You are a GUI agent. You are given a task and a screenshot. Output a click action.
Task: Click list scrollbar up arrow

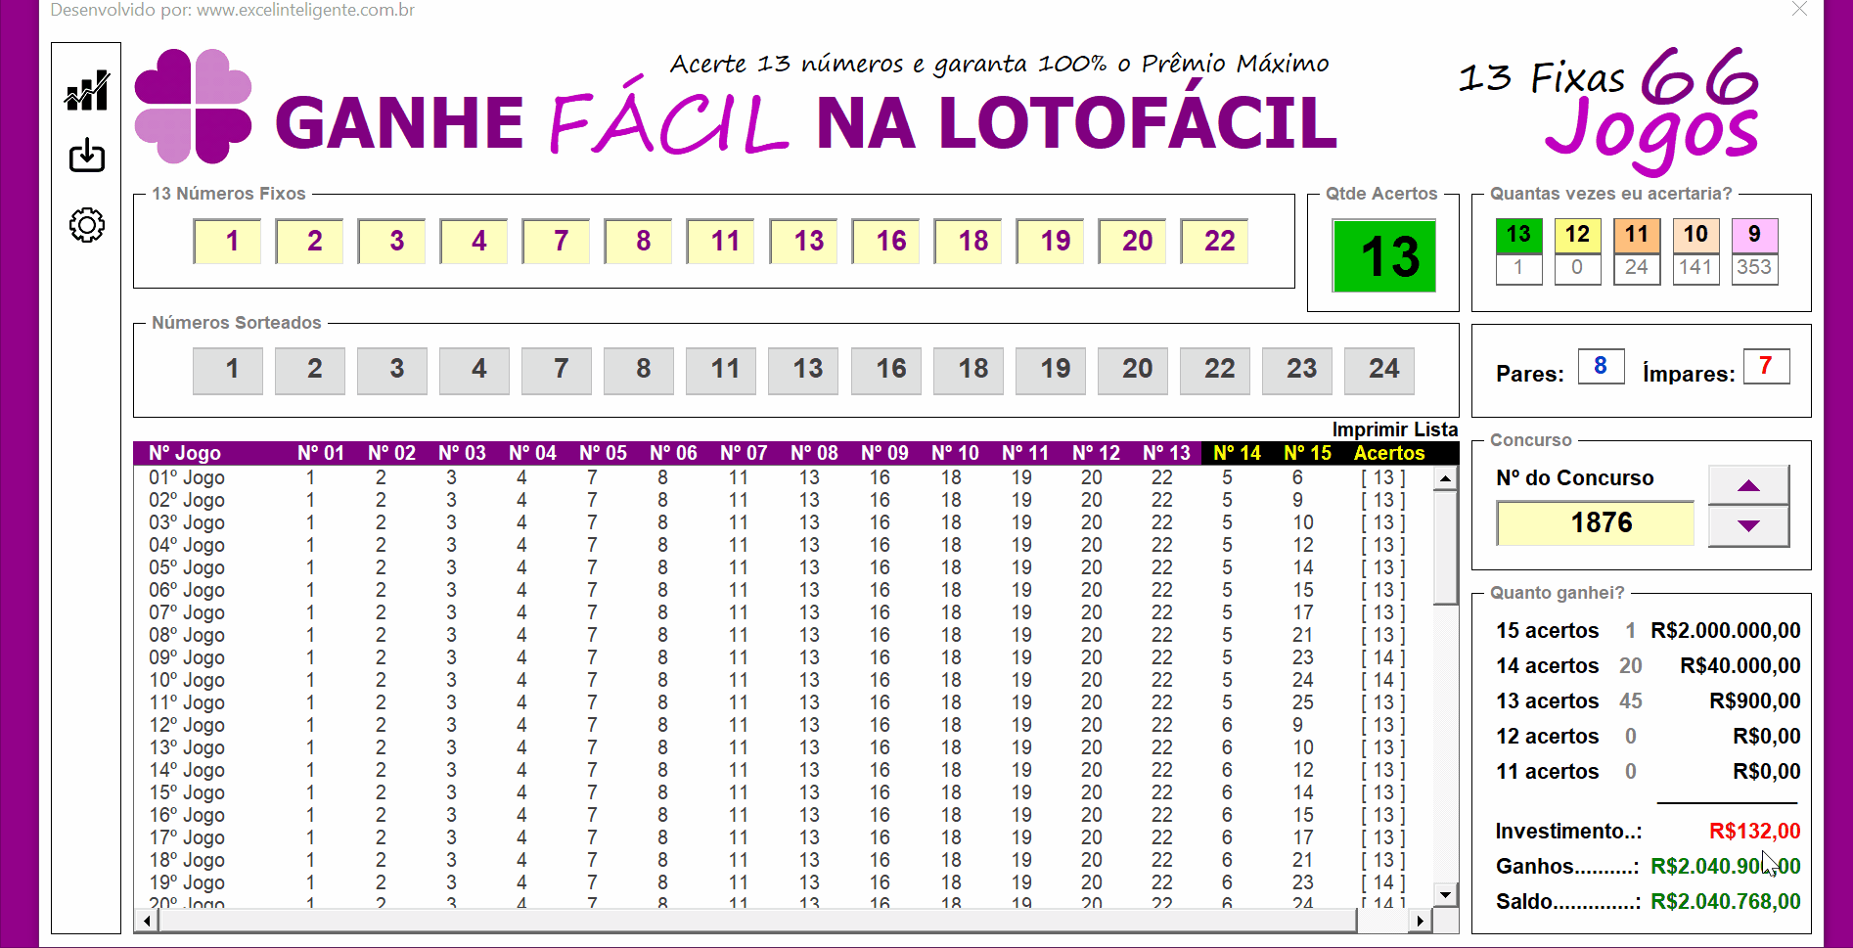pos(1445,479)
